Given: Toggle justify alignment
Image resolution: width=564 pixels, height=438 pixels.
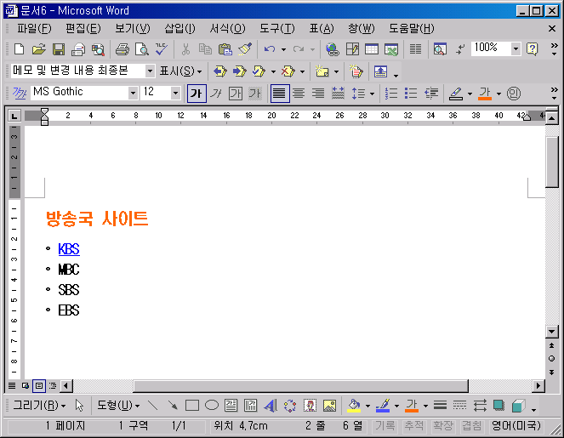Looking at the screenshot, I should [x=280, y=94].
